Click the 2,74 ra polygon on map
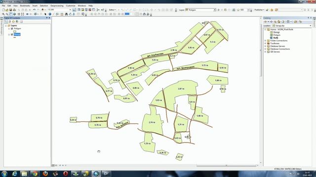 pyautogui.click(x=152, y=122)
